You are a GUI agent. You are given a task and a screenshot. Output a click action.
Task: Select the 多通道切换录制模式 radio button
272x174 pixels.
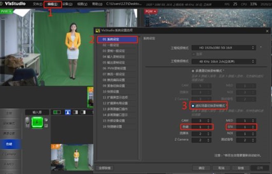(x=193, y=70)
